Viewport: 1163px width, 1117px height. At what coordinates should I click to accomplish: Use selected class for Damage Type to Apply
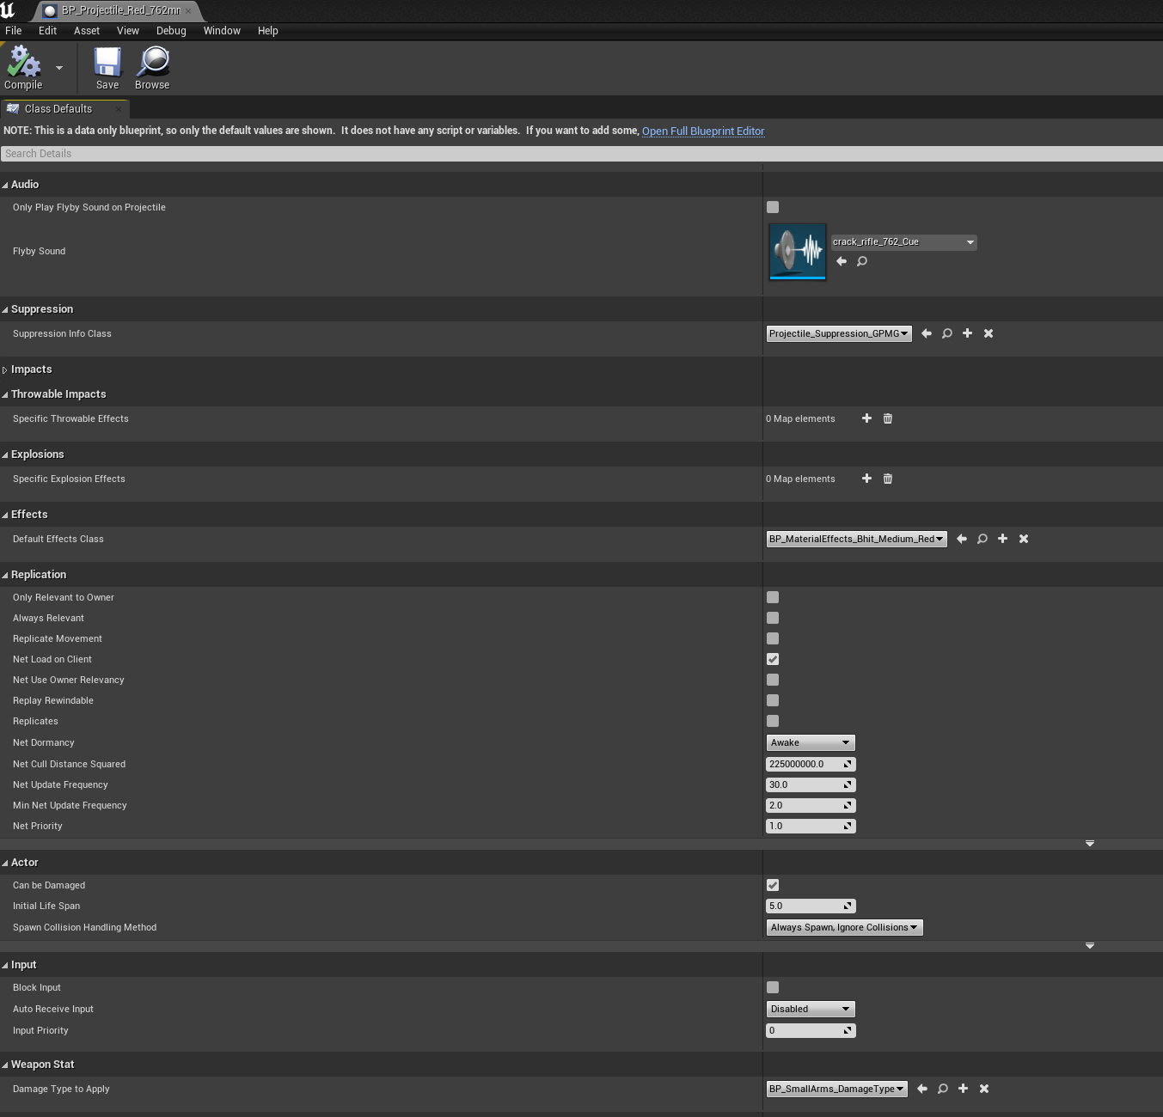[922, 1089]
